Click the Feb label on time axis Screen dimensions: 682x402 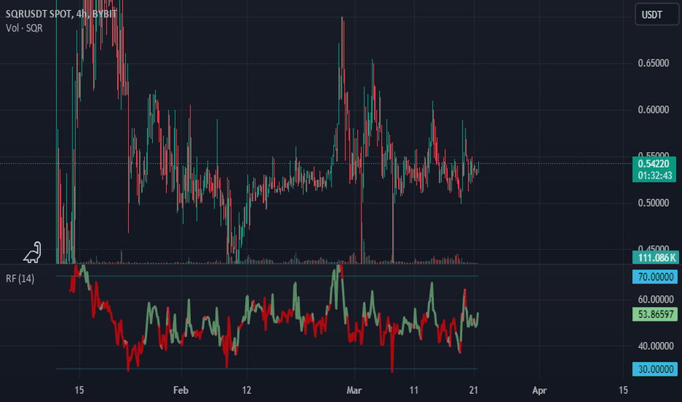tap(181, 390)
